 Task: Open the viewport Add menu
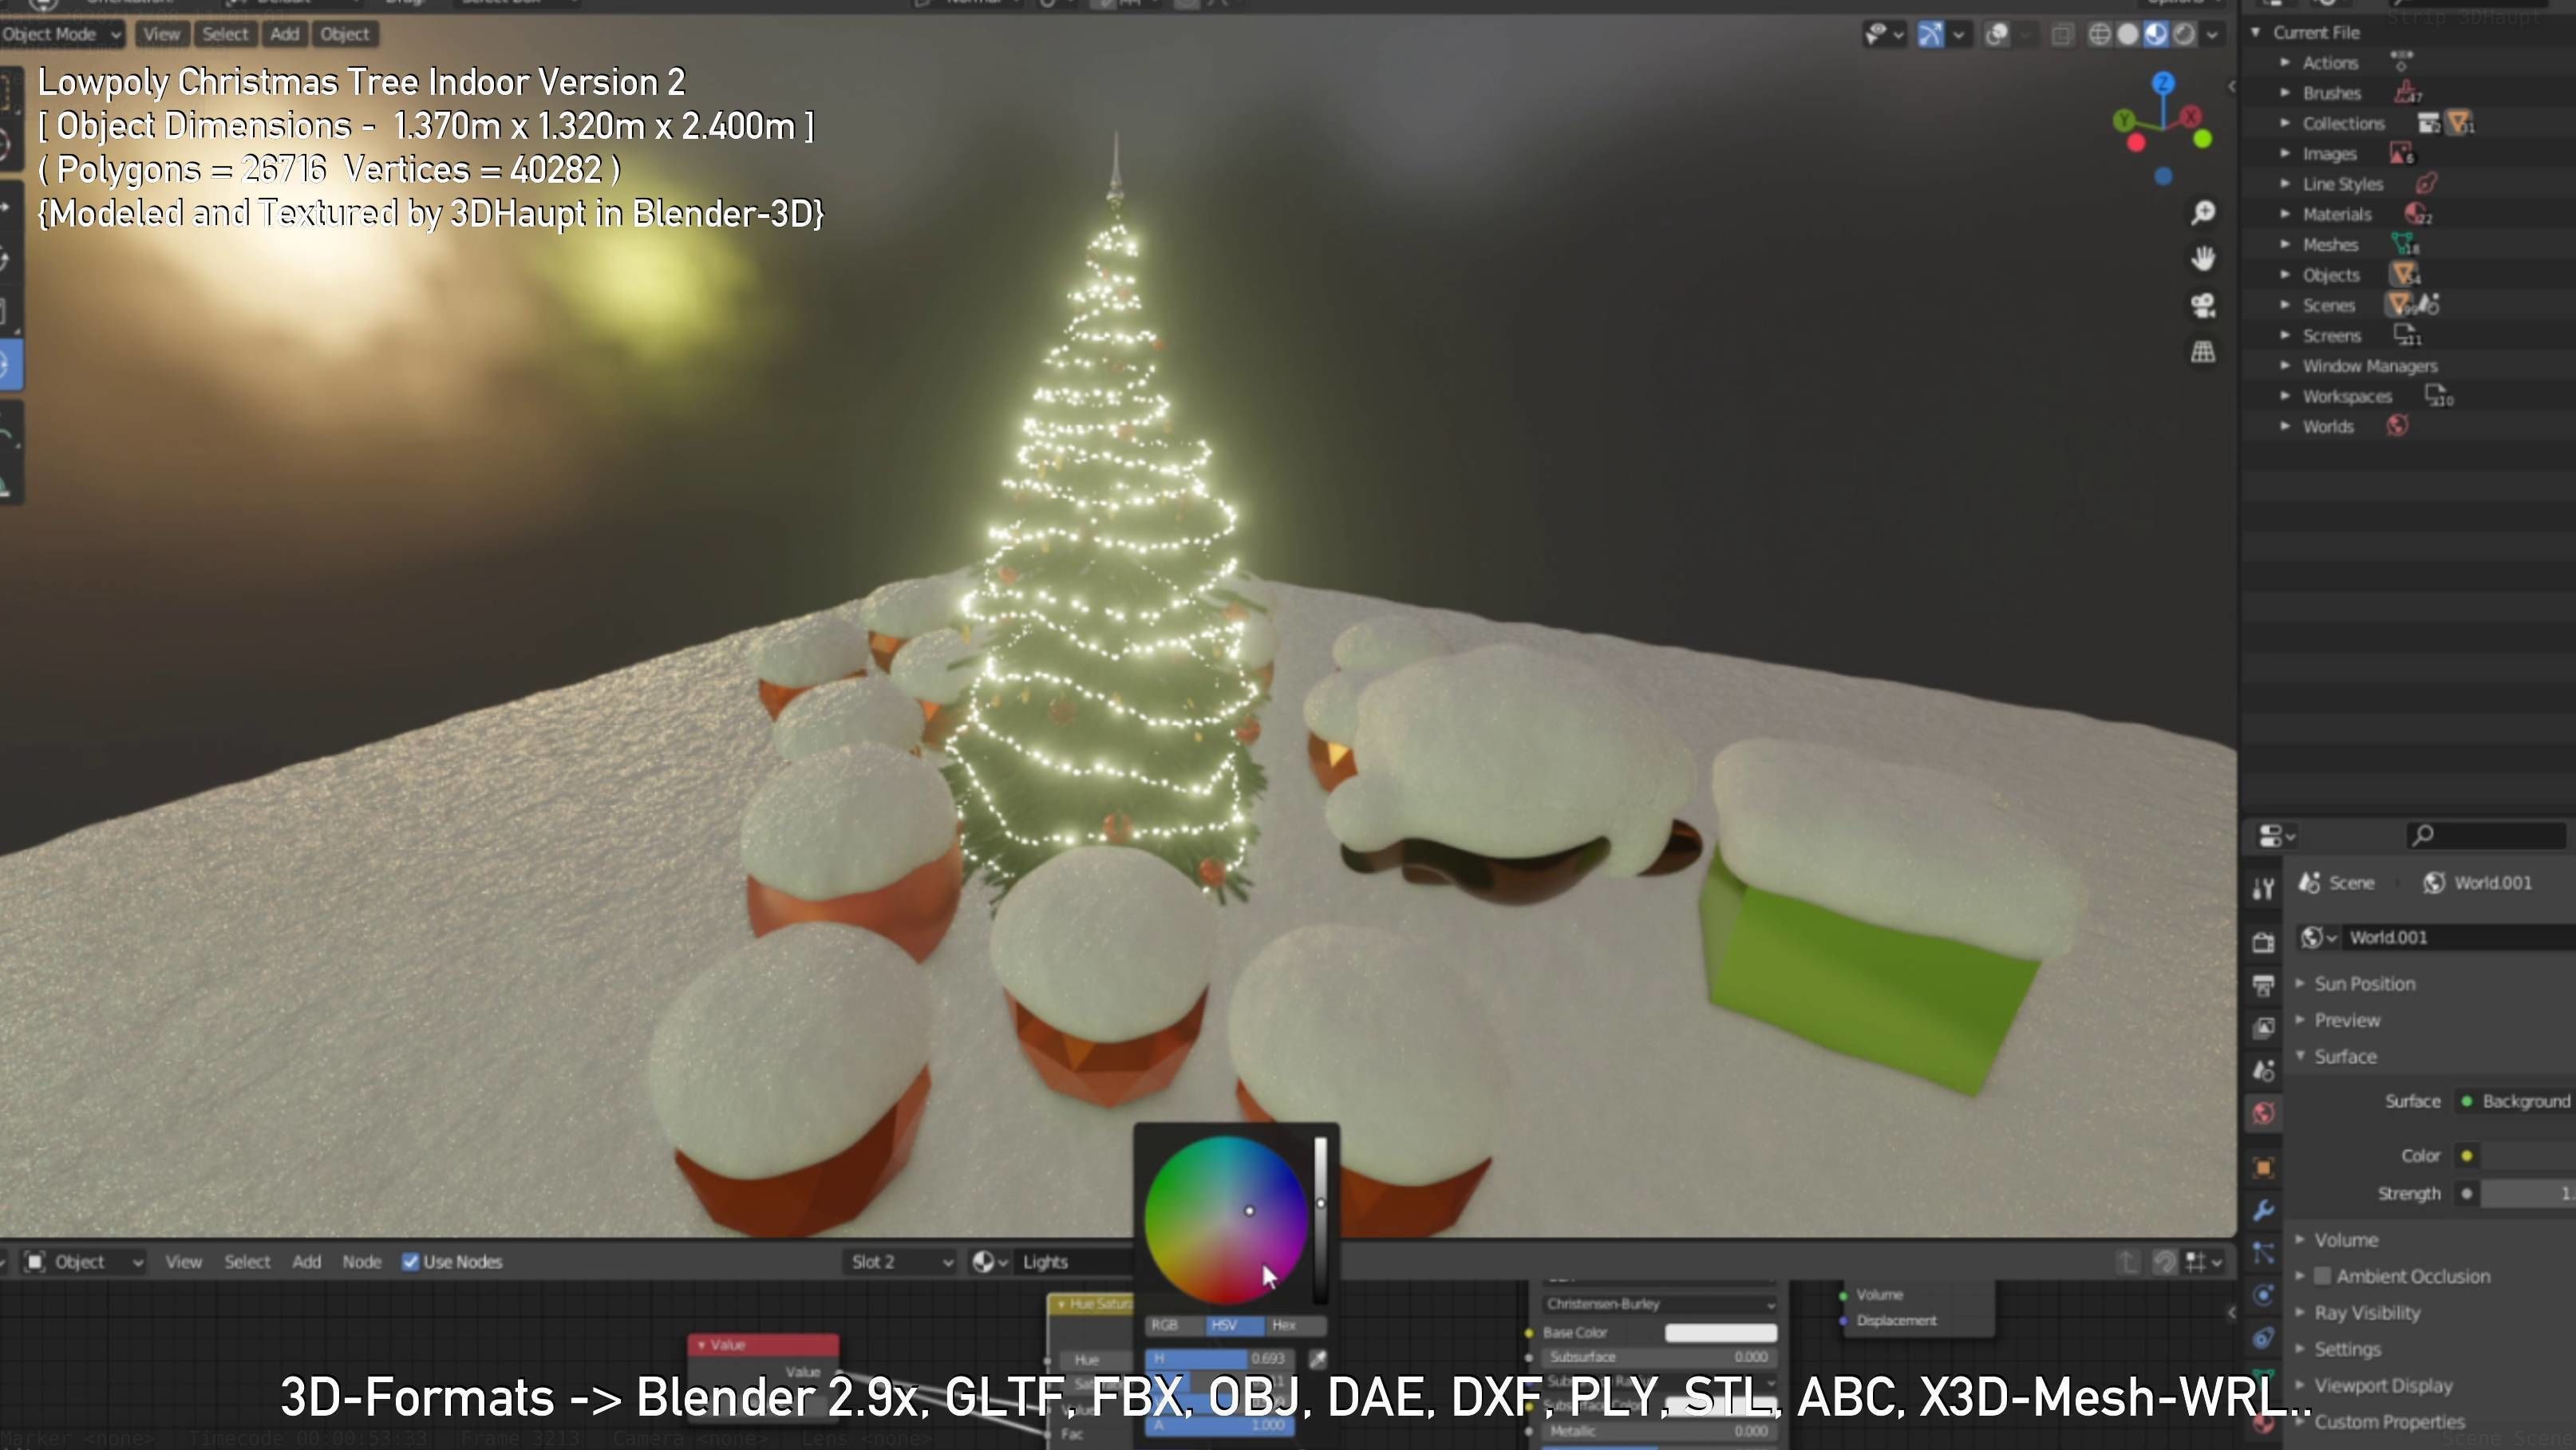(285, 34)
